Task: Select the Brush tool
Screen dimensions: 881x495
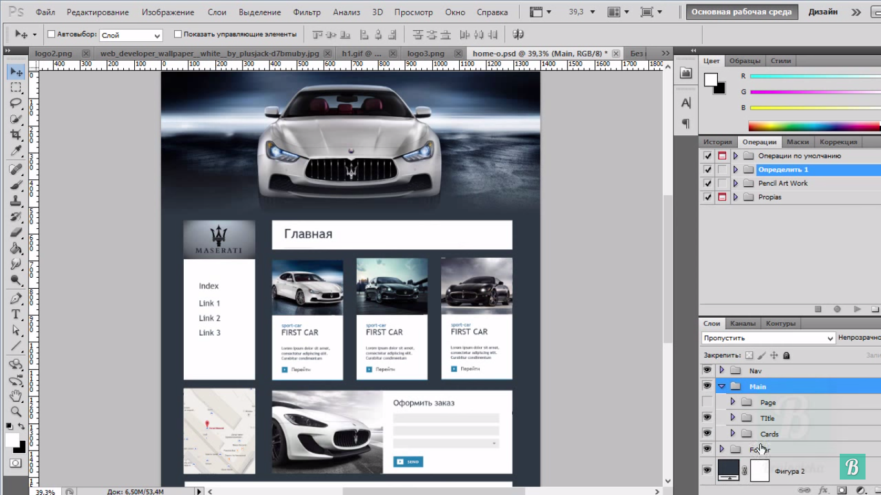Action: (16, 185)
